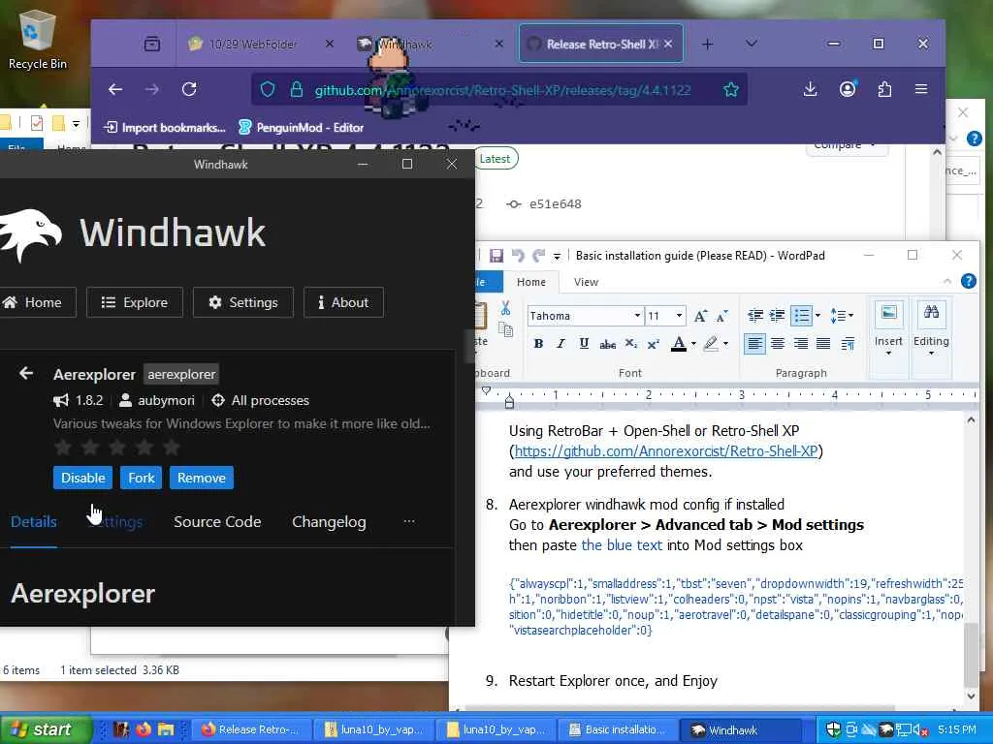Open Retro-Shell-XP GitHub link in document
The image size is (993, 744).
coord(665,451)
